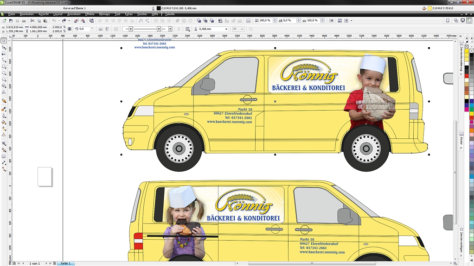This screenshot has height=266, width=474.
Task: Click the Import icon
Action: click(x=76, y=21)
